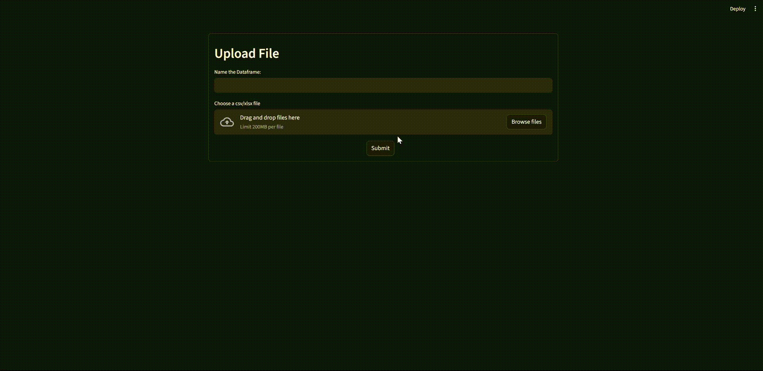Viewport: 763px width, 371px height.
Task: Select the dataframe name text box
Action: [383, 85]
